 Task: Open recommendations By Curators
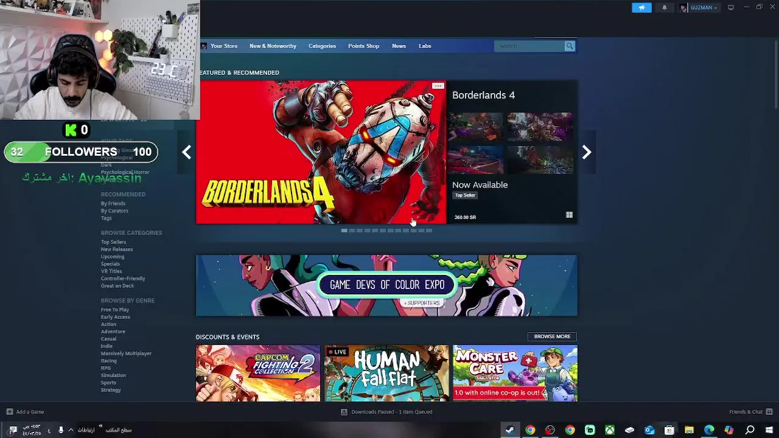point(114,210)
